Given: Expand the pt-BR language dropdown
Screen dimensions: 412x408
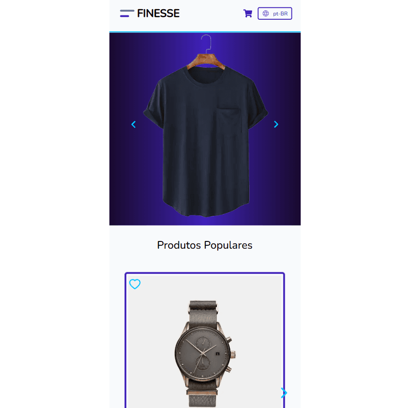Looking at the screenshot, I should (275, 14).
